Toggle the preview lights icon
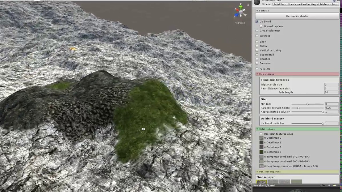This screenshot has height=192, width=342. (x=335, y=185)
